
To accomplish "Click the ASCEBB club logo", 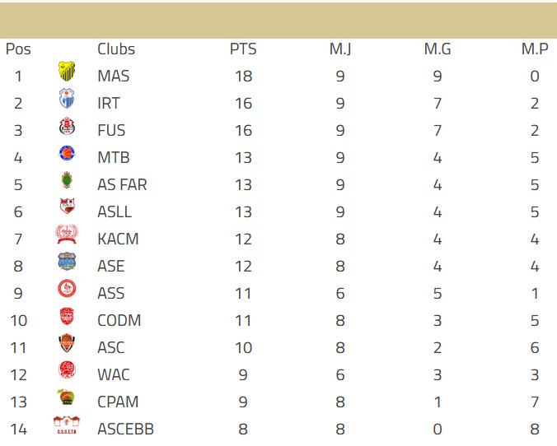I will (x=67, y=425).
